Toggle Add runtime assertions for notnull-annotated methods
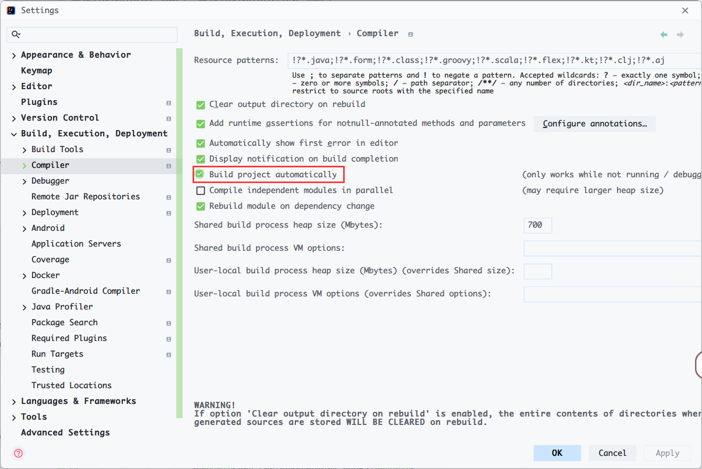This screenshot has height=469, width=702. [200, 124]
